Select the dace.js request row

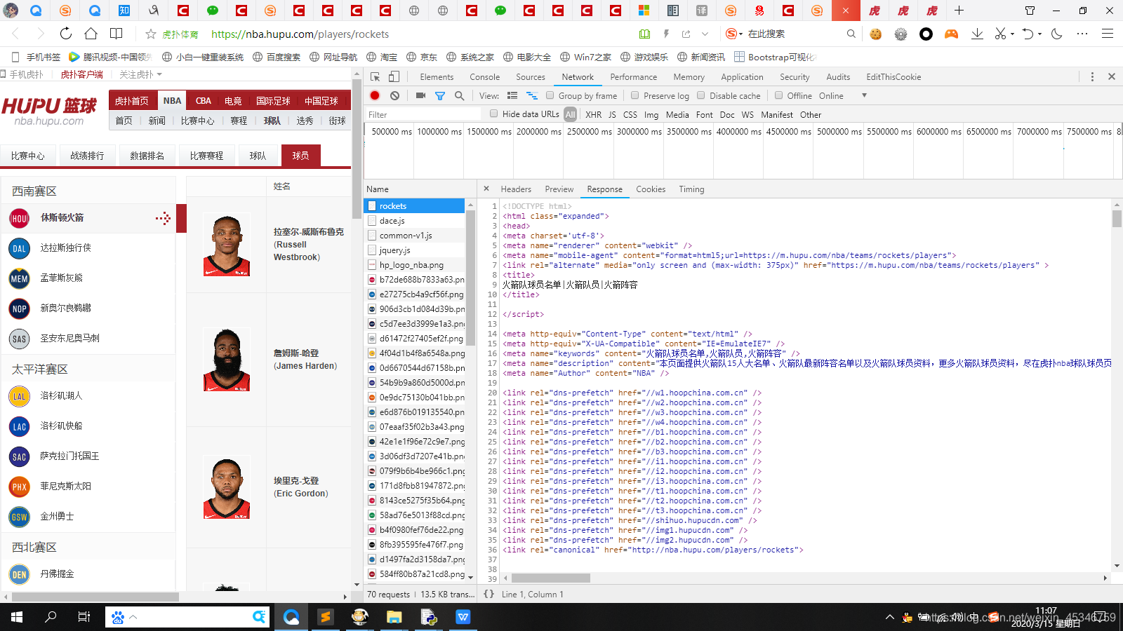(414, 221)
